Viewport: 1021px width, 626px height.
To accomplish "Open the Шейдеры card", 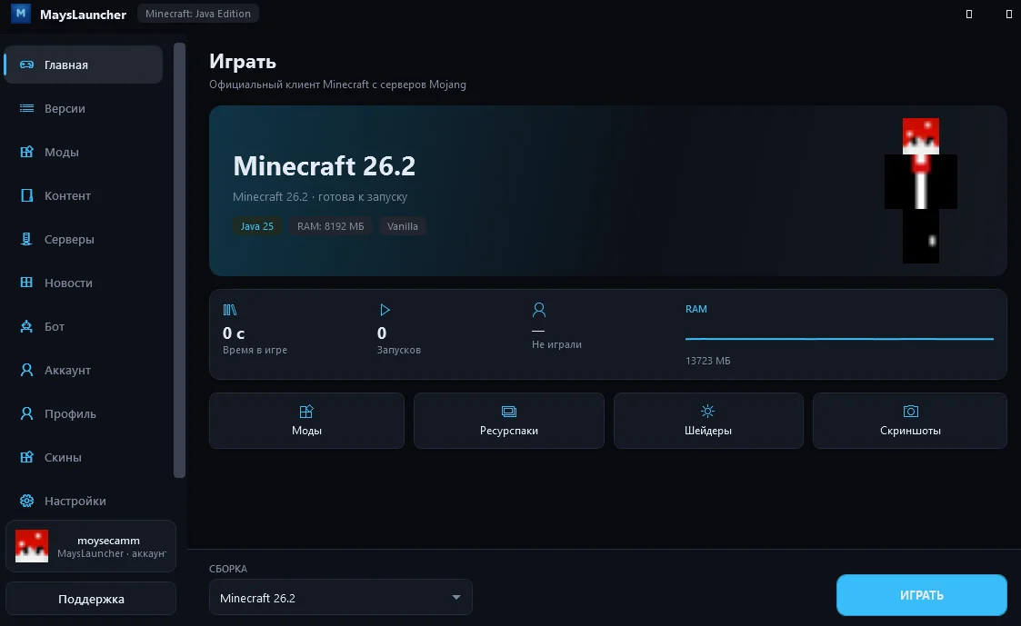I will [x=708, y=421].
